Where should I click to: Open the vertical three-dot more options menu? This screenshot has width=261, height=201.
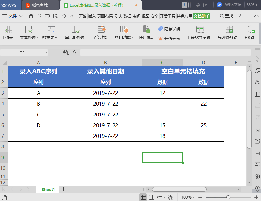point(248,16)
